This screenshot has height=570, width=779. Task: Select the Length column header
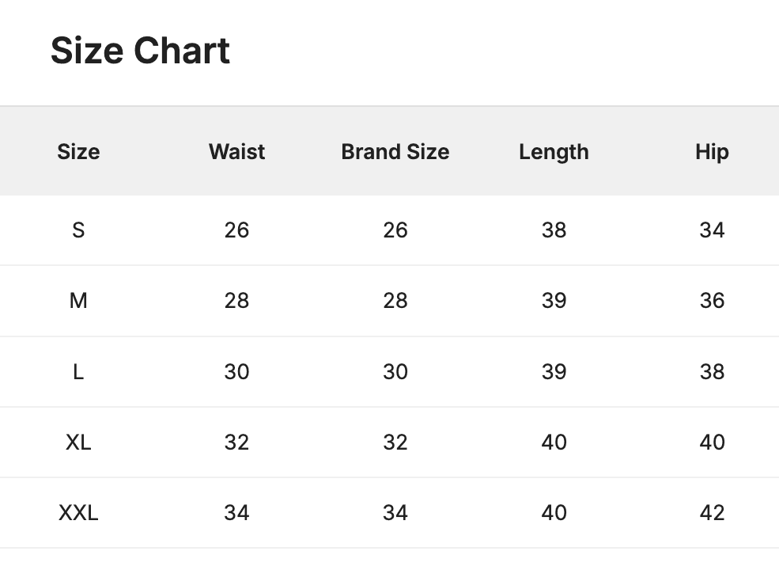[554, 152]
